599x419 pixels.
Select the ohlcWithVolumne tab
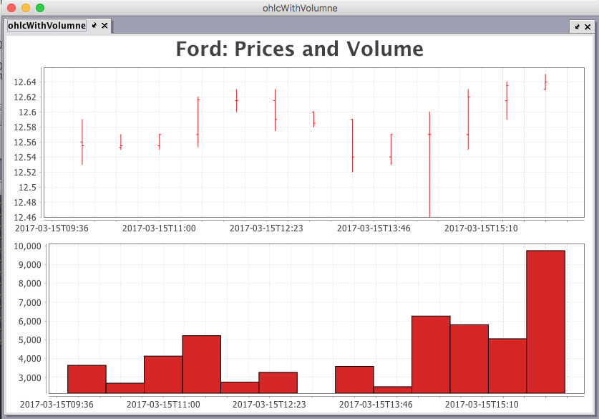pyautogui.click(x=47, y=26)
